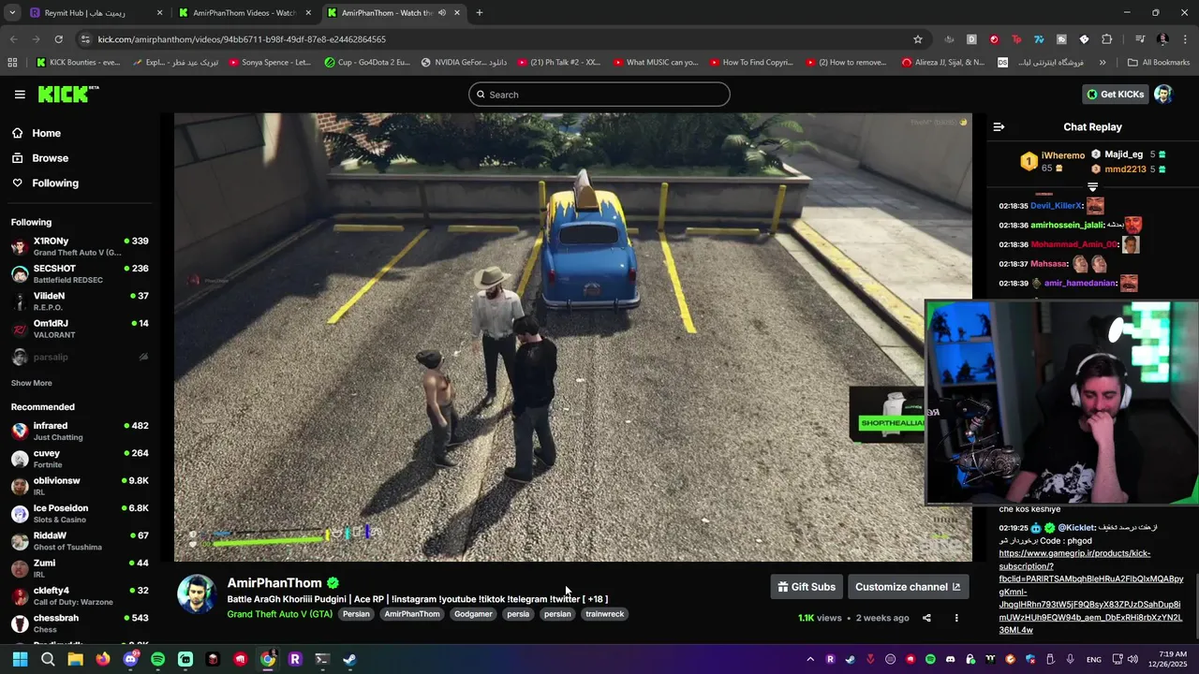
Task: Open Steam from the taskbar
Action: (349, 659)
